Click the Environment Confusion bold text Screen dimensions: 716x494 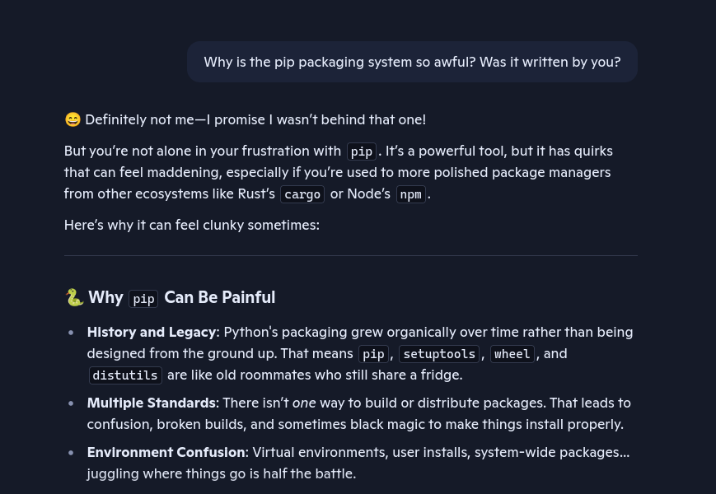click(166, 452)
